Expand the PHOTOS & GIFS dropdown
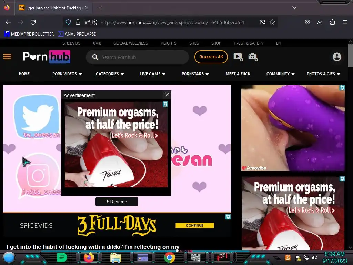This screenshot has width=353, height=265. pos(323,74)
